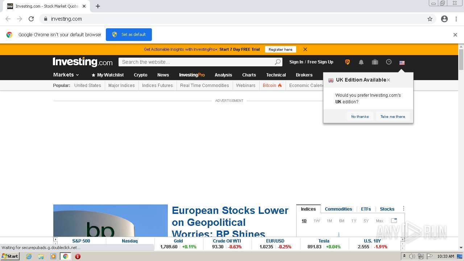Click the system tray volume icon
This screenshot has height=261, width=464.
(x=412, y=256)
